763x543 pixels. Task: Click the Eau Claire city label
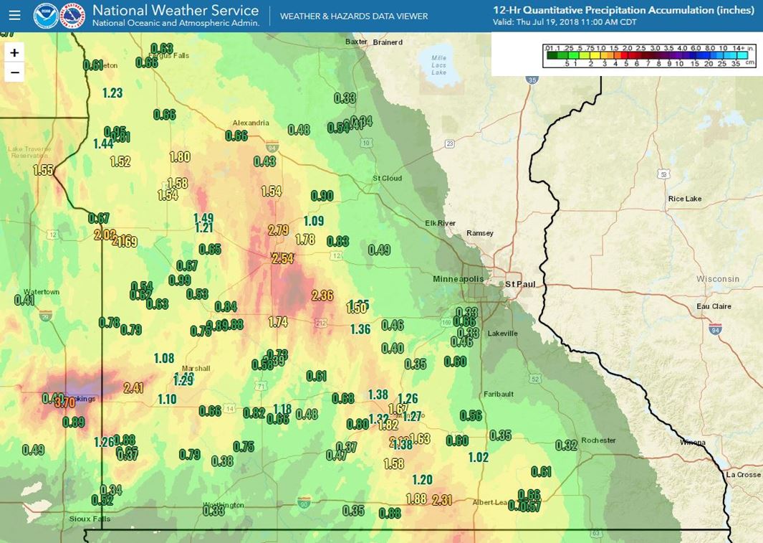[x=714, y=306]
